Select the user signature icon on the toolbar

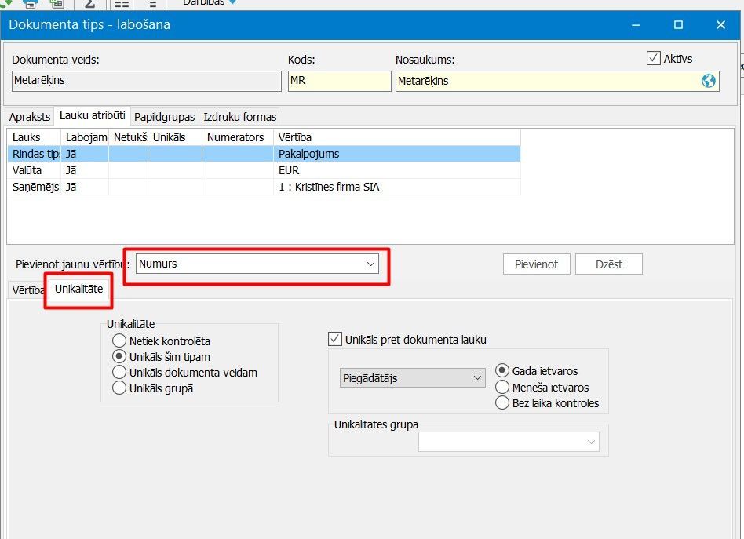coord(90,3)
